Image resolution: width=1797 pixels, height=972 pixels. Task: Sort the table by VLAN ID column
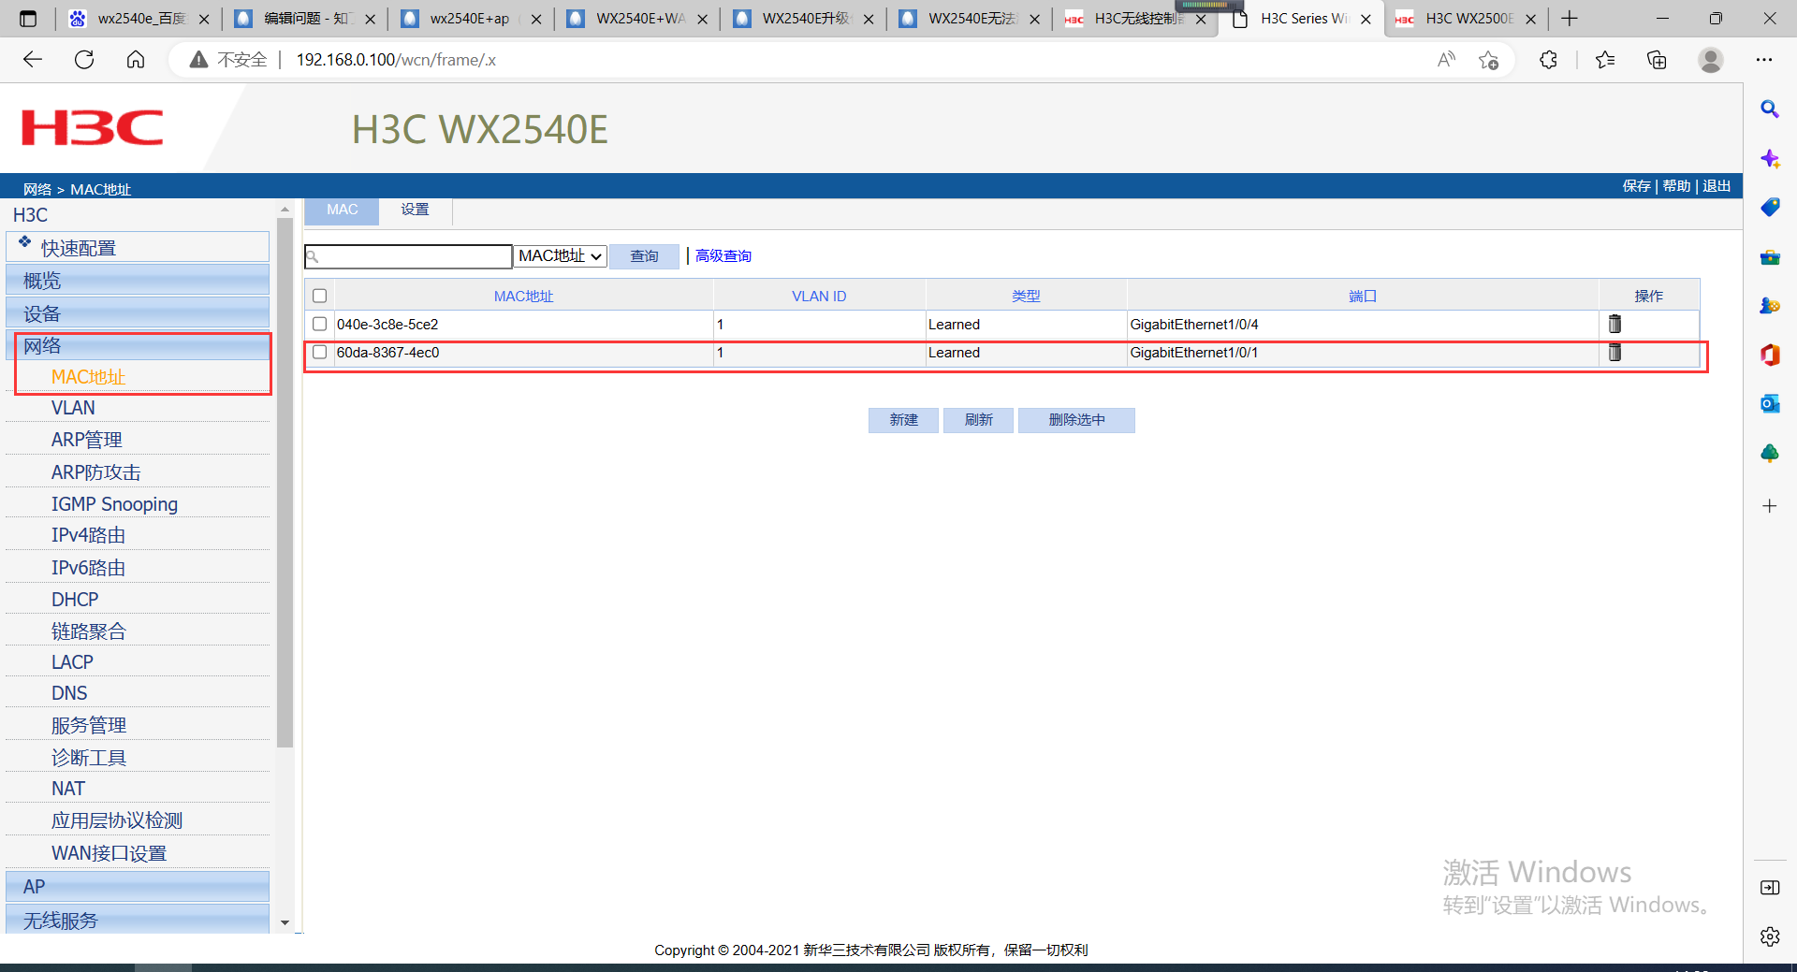[x=819, y=297]
